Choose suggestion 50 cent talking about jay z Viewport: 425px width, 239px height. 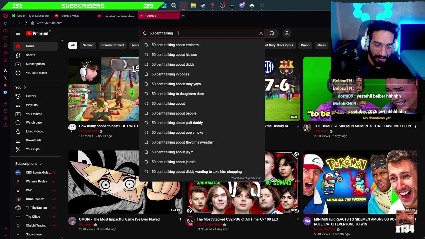pos(202,152)
